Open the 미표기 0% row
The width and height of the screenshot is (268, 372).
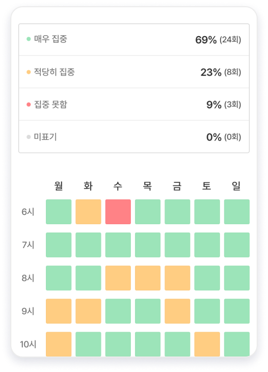[x=134, y=136]
